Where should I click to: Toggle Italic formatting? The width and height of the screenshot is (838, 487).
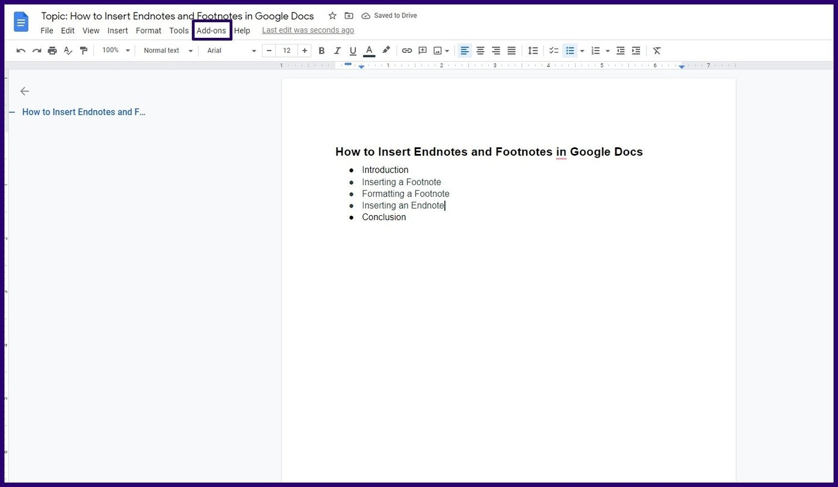click(337, 51)
